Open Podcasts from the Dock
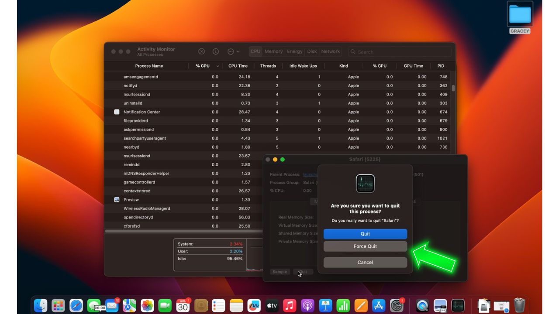 307,305
